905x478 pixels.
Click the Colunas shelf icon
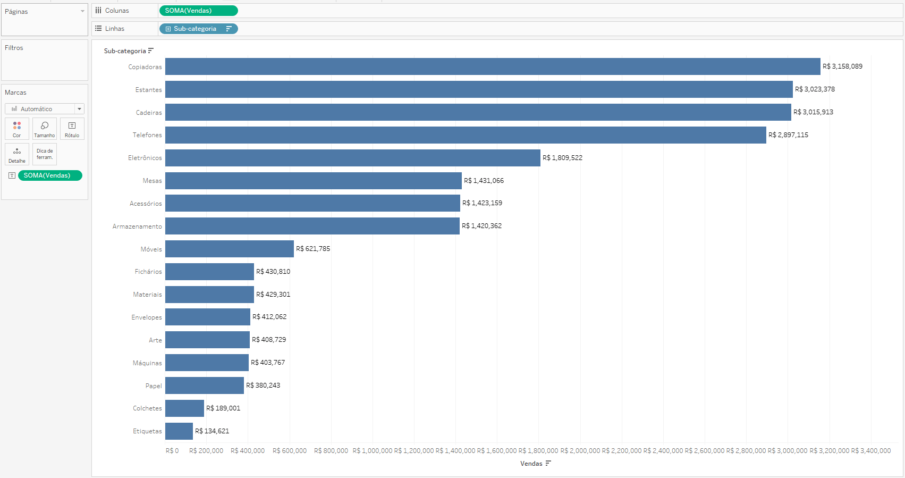[x=98, y=10]
